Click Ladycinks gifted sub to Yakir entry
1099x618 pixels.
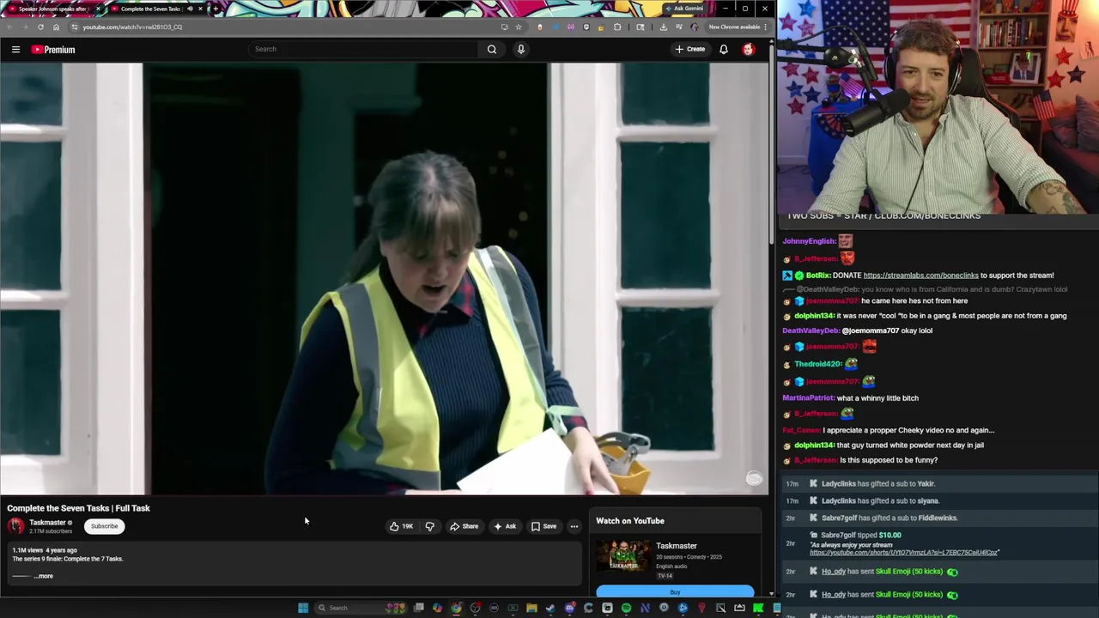[x=877, y=484]
